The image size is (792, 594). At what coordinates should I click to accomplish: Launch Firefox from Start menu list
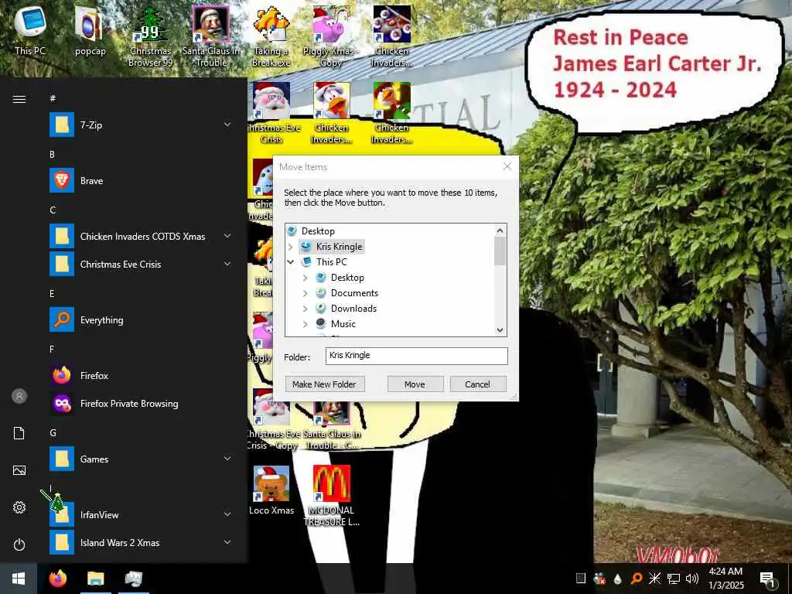(141, 375)
